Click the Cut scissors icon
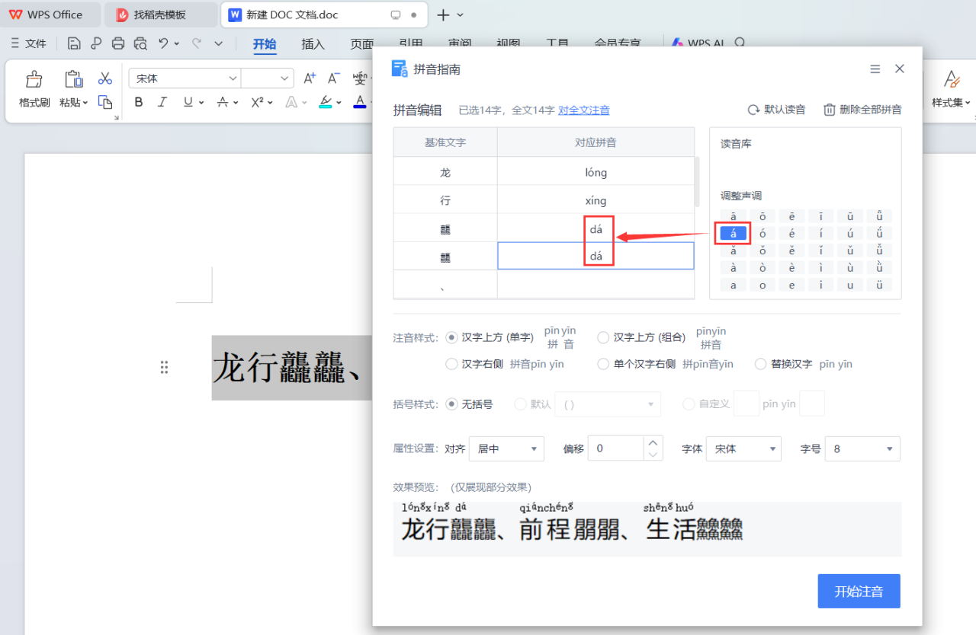Image resolution: width=976 pixels, height=635 pixels. [x=105, y=78]
